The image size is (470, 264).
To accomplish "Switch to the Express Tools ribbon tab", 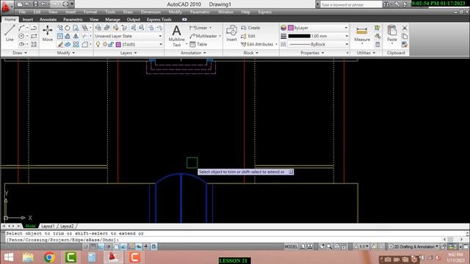I will [x=159, y=20].
